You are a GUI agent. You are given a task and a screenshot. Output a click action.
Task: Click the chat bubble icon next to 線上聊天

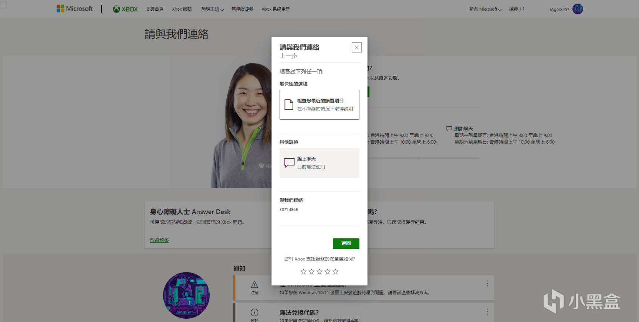[289, 162]
